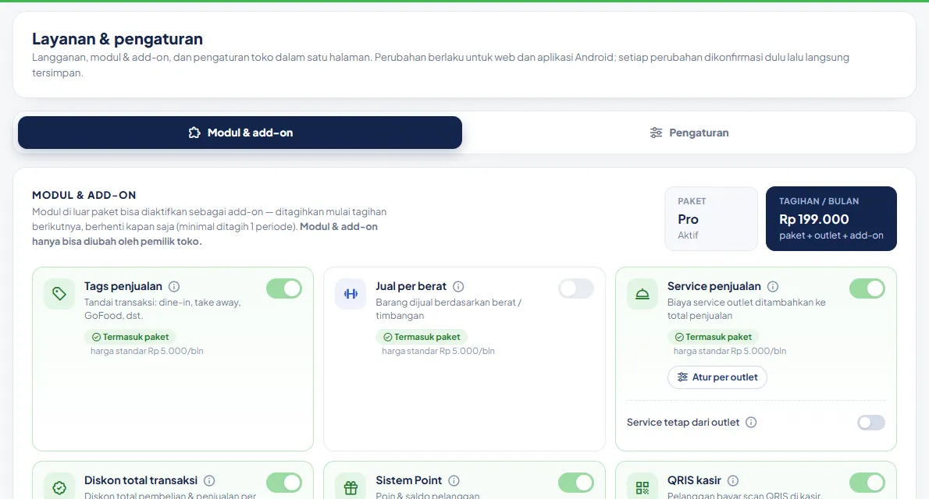
Task: Click the Sistem Point gift icon
Action: [x=351, y=488]
